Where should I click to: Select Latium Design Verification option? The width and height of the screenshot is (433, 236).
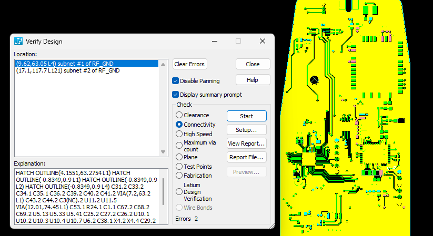179,192
